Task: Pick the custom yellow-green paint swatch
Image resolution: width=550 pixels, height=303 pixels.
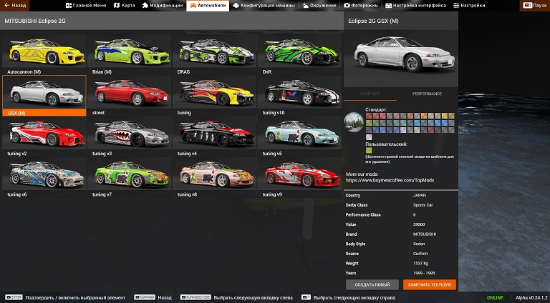Action: 369,150
